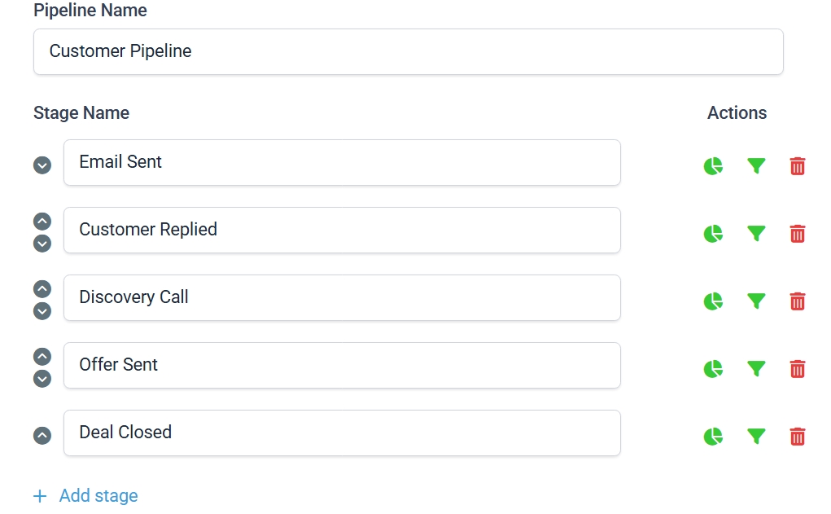Delete the Customer Replied stage

coord(798,234)
